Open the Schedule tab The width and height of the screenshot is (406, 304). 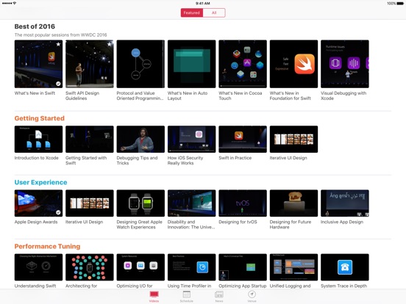coord(186,297)
